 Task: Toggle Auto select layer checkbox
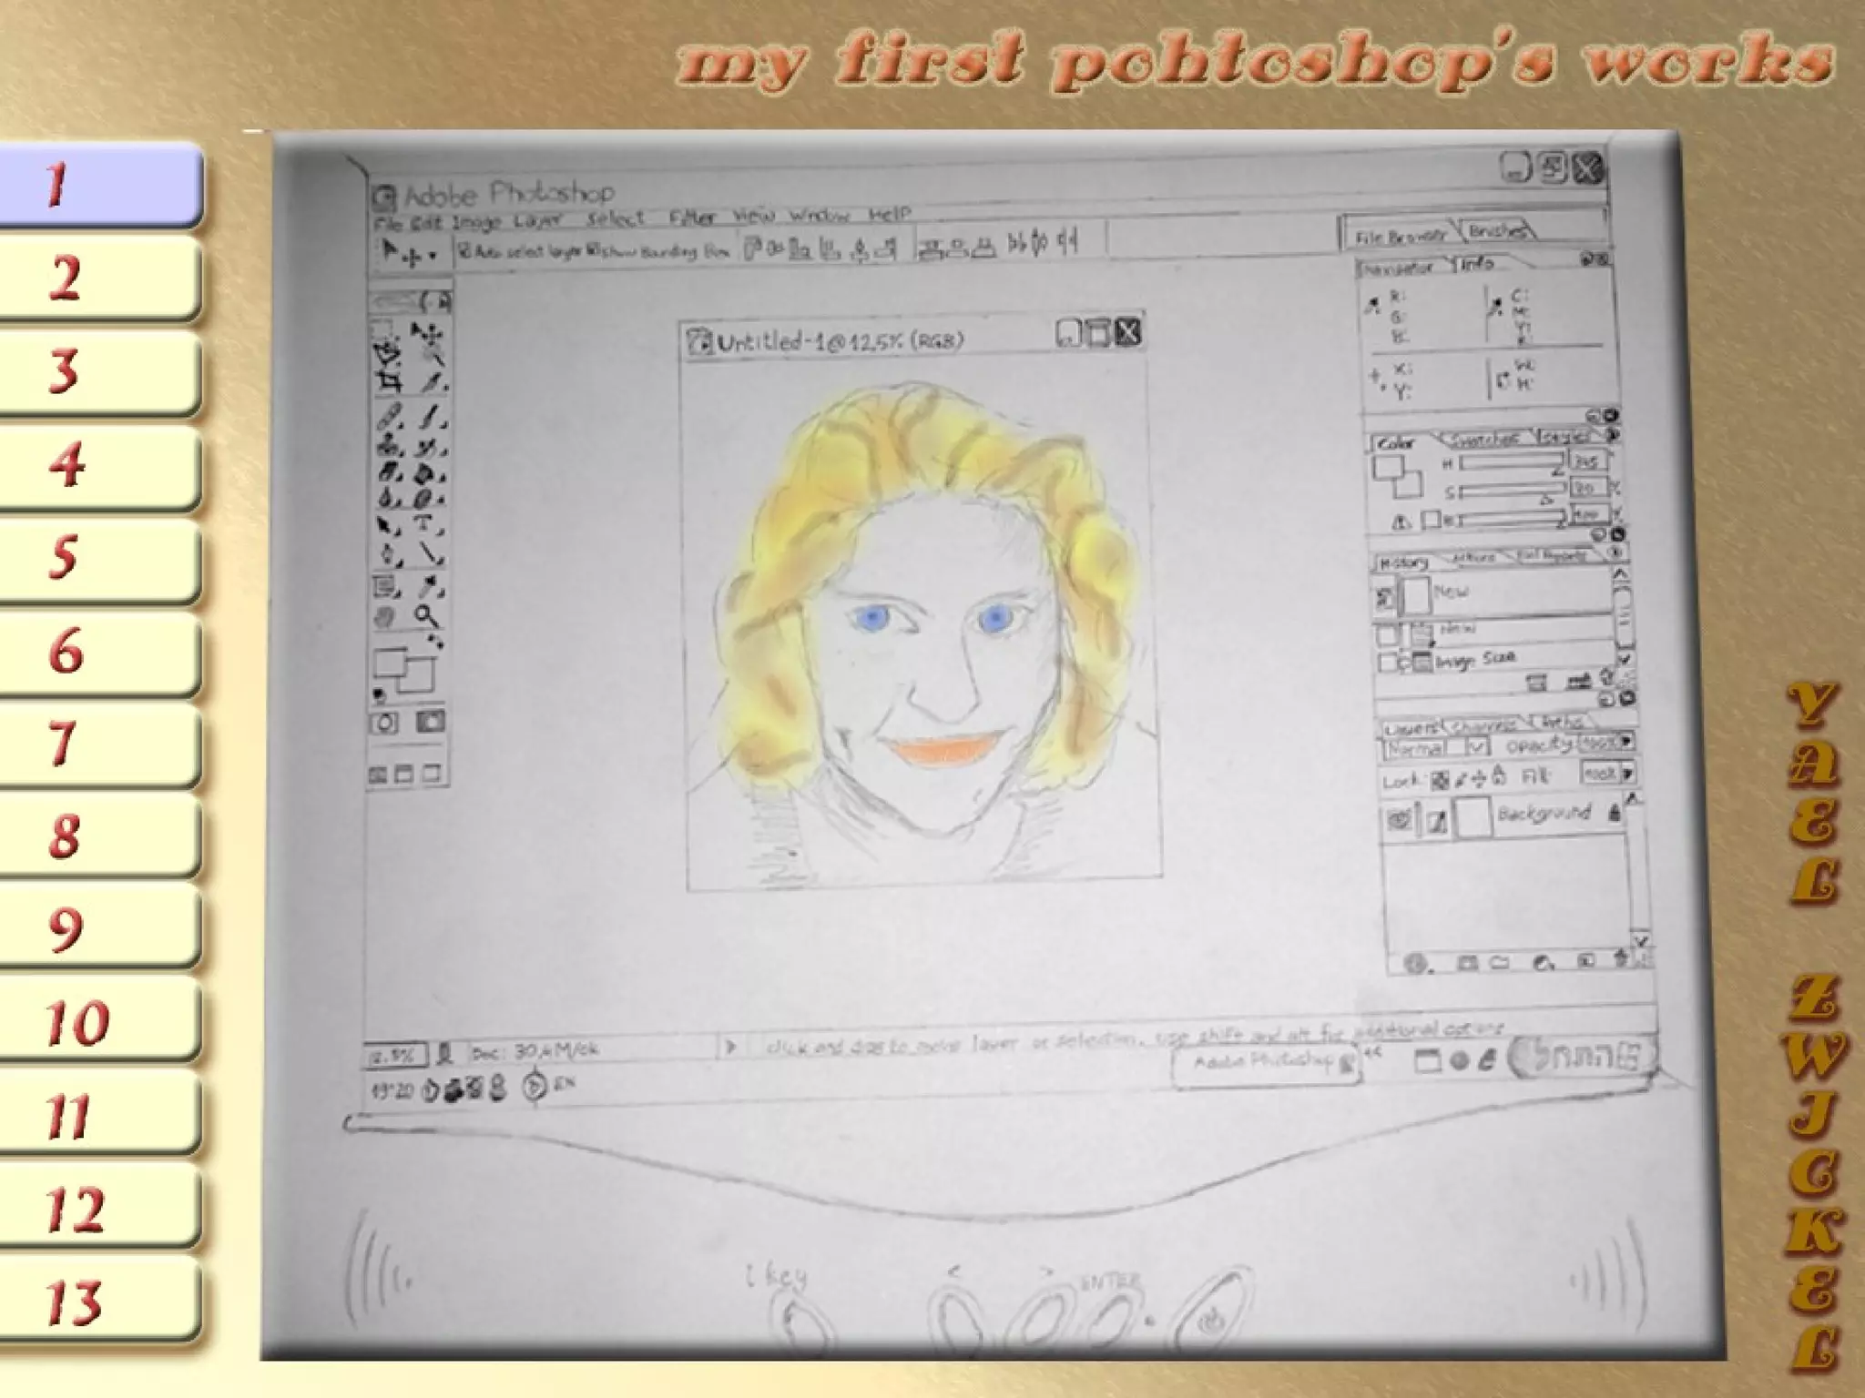pos(464,250)
